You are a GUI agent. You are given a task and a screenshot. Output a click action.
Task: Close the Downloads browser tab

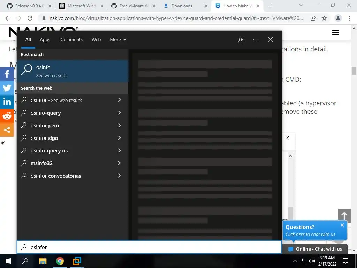tap(206, 6)
